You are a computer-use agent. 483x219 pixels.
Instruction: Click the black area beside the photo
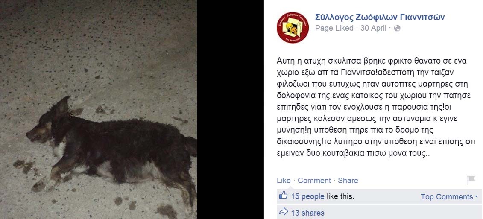[x=231, y=109]
